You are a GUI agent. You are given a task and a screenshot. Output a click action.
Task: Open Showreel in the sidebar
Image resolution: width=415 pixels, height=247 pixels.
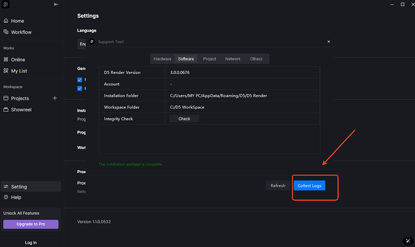22,109
